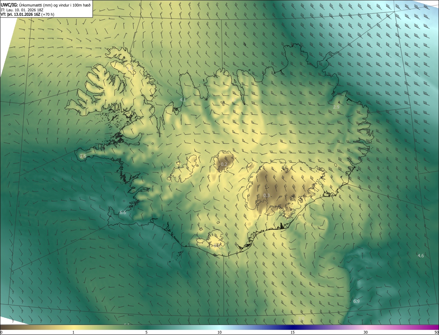Click the 2.5 value label on the western peninsula
The width and height of the screenshot is (439, 335).
point(83,156)
